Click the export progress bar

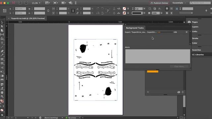tap(165, 32)
